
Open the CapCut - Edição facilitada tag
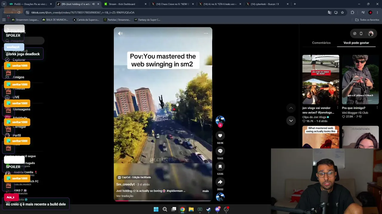pos(134,177)
